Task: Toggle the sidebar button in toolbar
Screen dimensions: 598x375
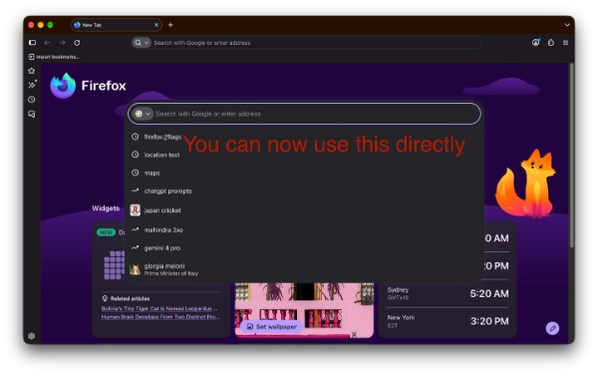Action: click(x=33, y=43)
